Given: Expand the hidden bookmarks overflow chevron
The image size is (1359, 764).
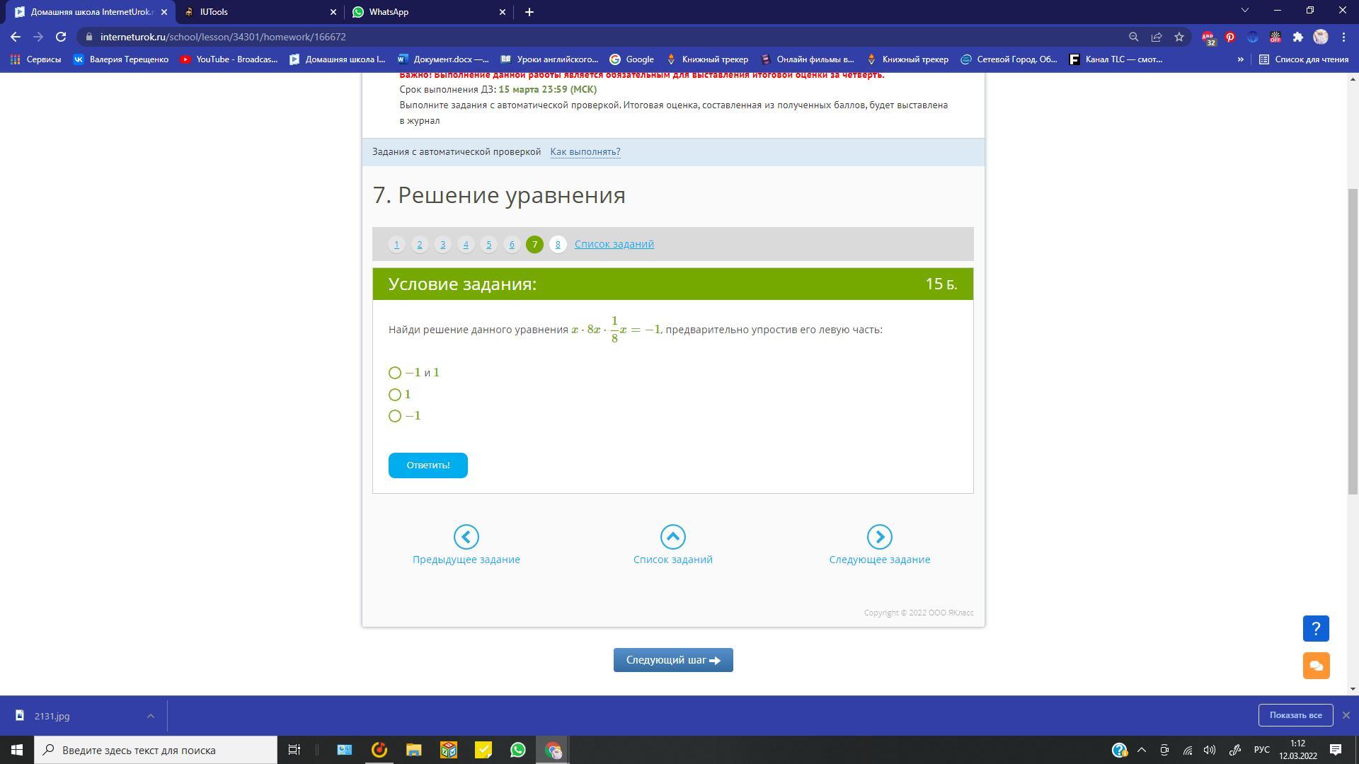Looking at the screenshot, I should (1240, 59).
